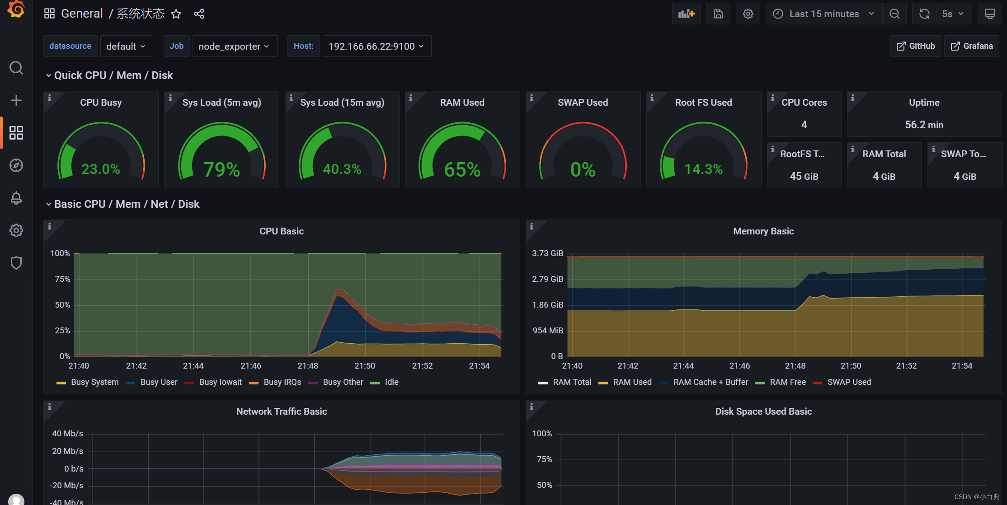This screenshot has width=1007, height=505.
Task: Toggle RAM Total series in Memory legend
Action: click(x=572, y=382)
